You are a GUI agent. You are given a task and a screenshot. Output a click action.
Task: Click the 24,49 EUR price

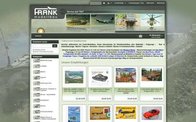click(x=80, y=99)
